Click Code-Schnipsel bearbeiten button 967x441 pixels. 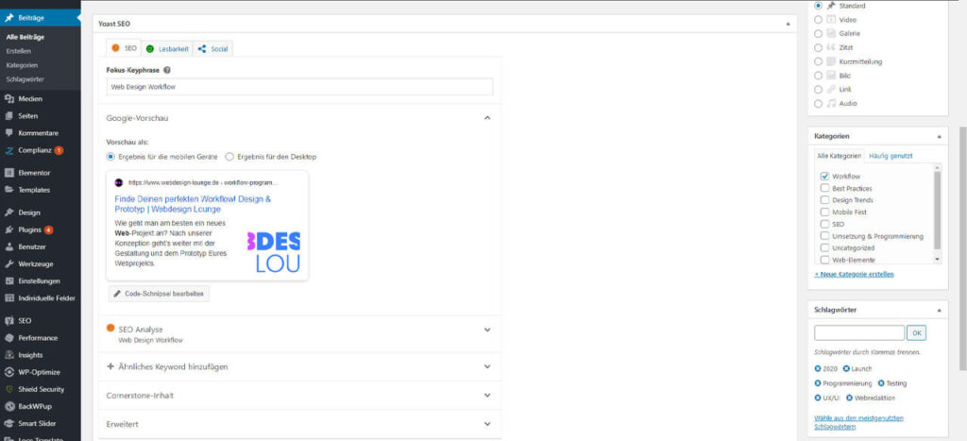(159, 295)
